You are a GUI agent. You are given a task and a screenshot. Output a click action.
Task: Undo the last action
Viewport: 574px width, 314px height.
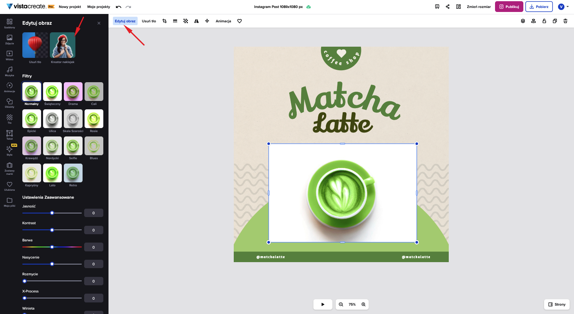(118, 7)
